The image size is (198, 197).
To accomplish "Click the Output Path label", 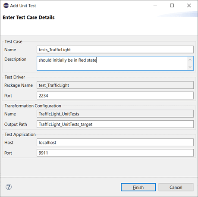I will click(16, 124).
